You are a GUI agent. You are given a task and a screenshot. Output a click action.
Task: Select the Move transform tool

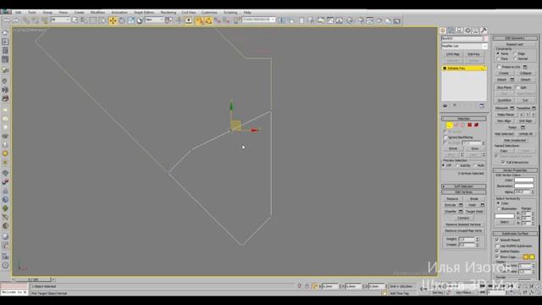click(x=113, y=20)
